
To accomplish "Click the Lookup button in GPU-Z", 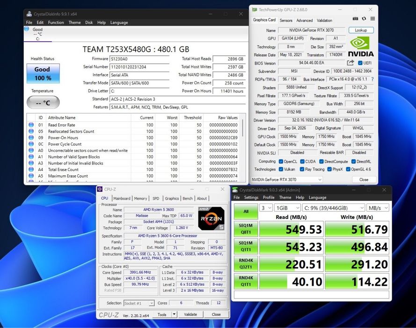I will click(x=361, y=30).
